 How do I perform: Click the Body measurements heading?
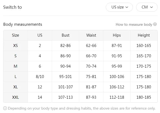23,24
